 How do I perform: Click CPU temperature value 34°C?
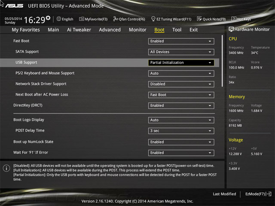(254, 53)
